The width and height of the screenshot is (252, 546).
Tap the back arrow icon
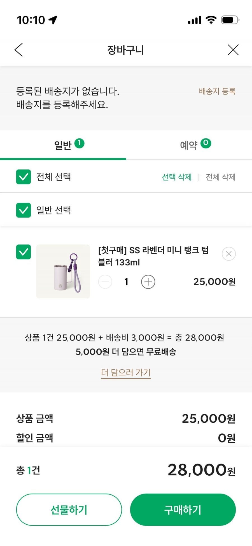[x=18, y=50]
